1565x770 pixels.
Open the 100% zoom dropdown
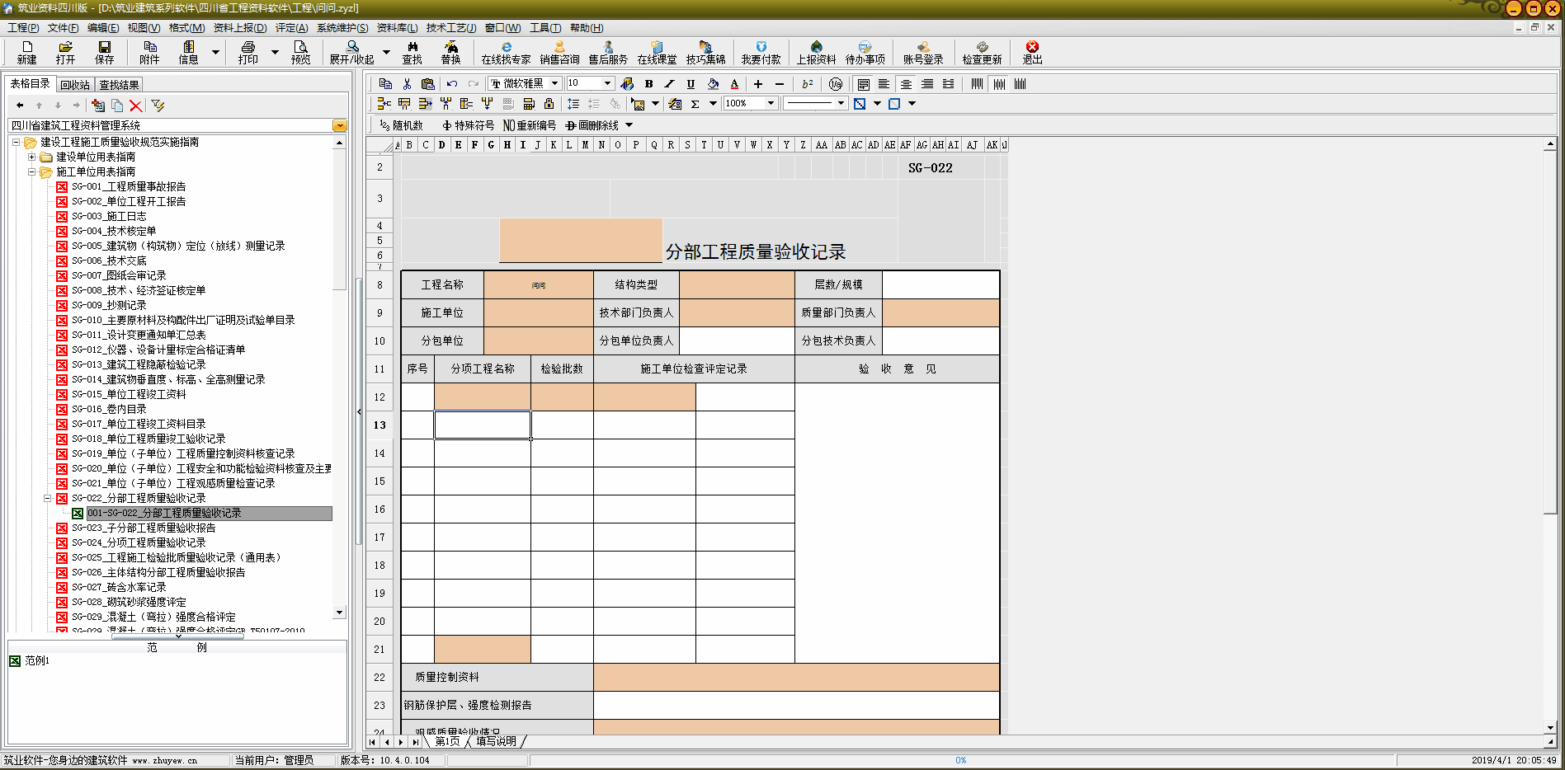click(x=771, y=103)
